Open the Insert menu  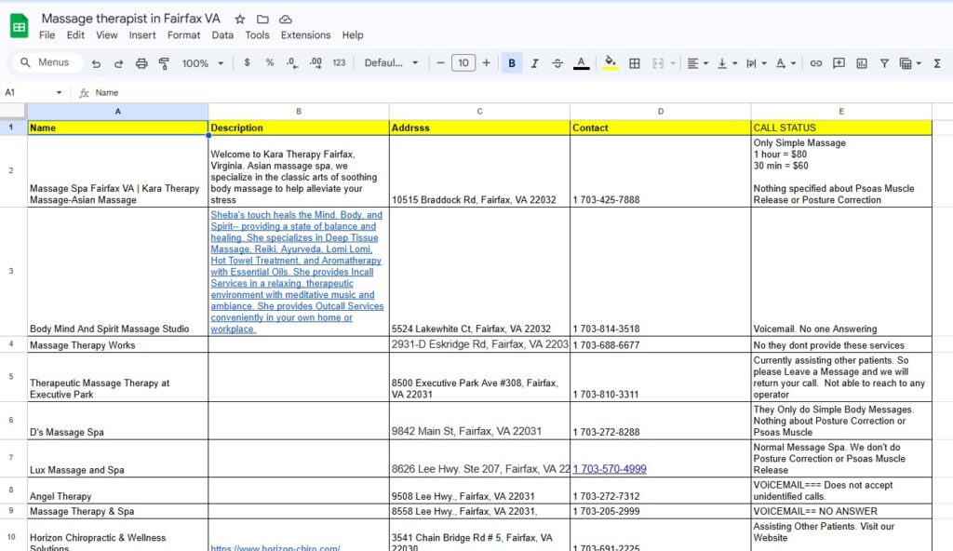[x=142, y=35]
